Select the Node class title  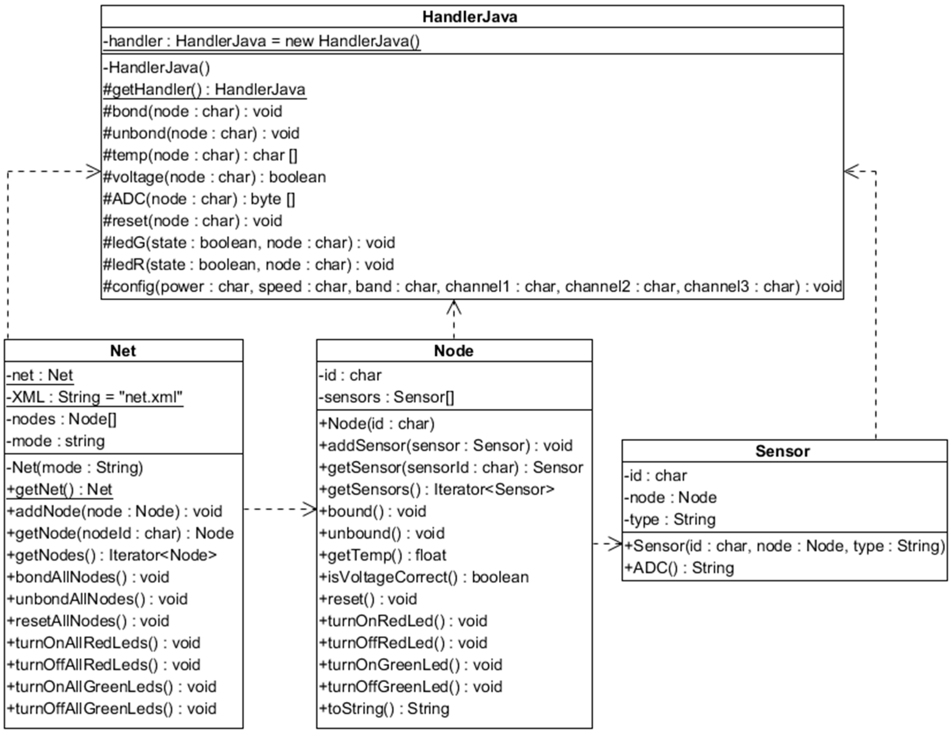(454, 351)
